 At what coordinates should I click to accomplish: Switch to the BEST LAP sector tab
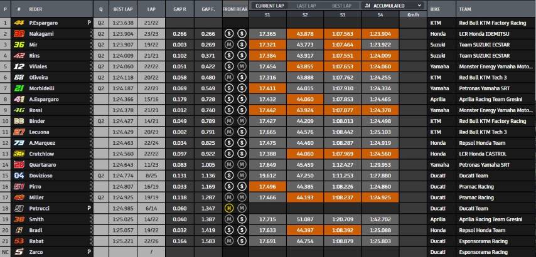pyautogui.click(x=341, y=6)
